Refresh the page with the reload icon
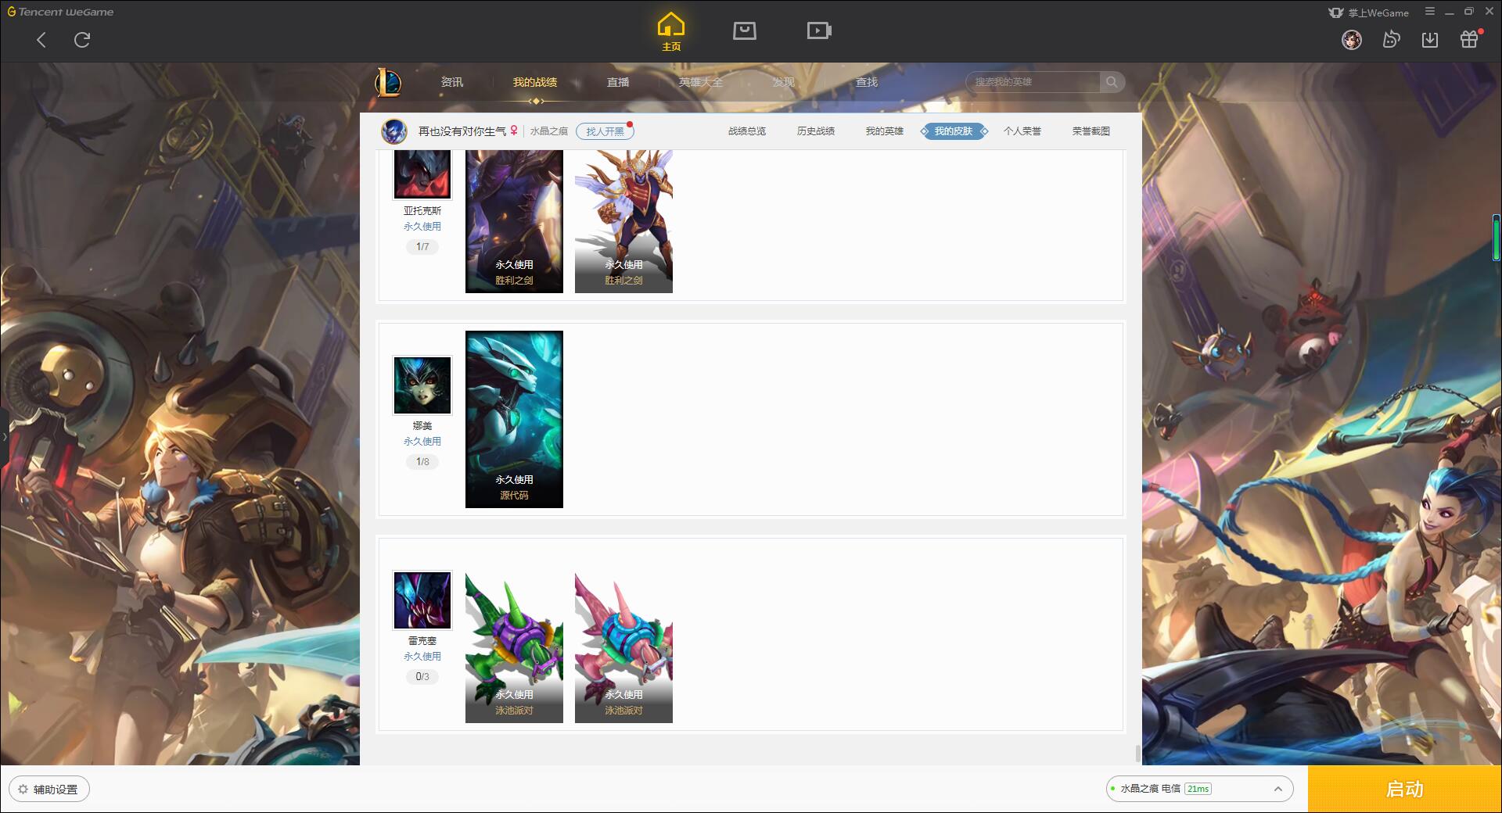This screenshot has width=1502, height=813. coord(82,40)
